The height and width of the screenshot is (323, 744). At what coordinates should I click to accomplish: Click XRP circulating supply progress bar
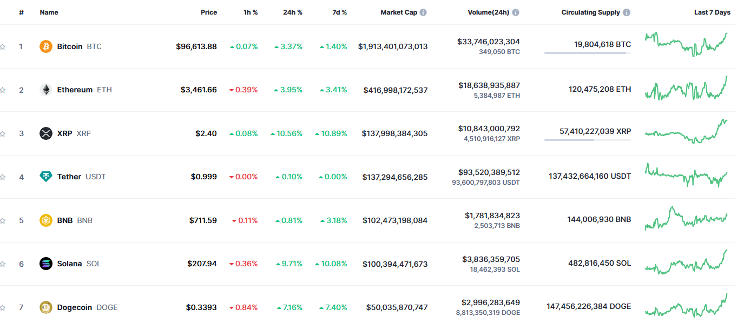[588, 140]
